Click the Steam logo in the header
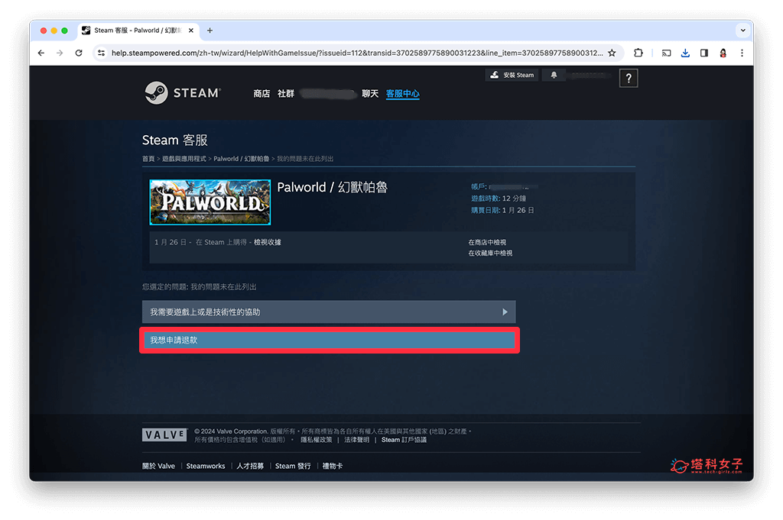This screenshot has width=783, height=520. tap(182, 92)
